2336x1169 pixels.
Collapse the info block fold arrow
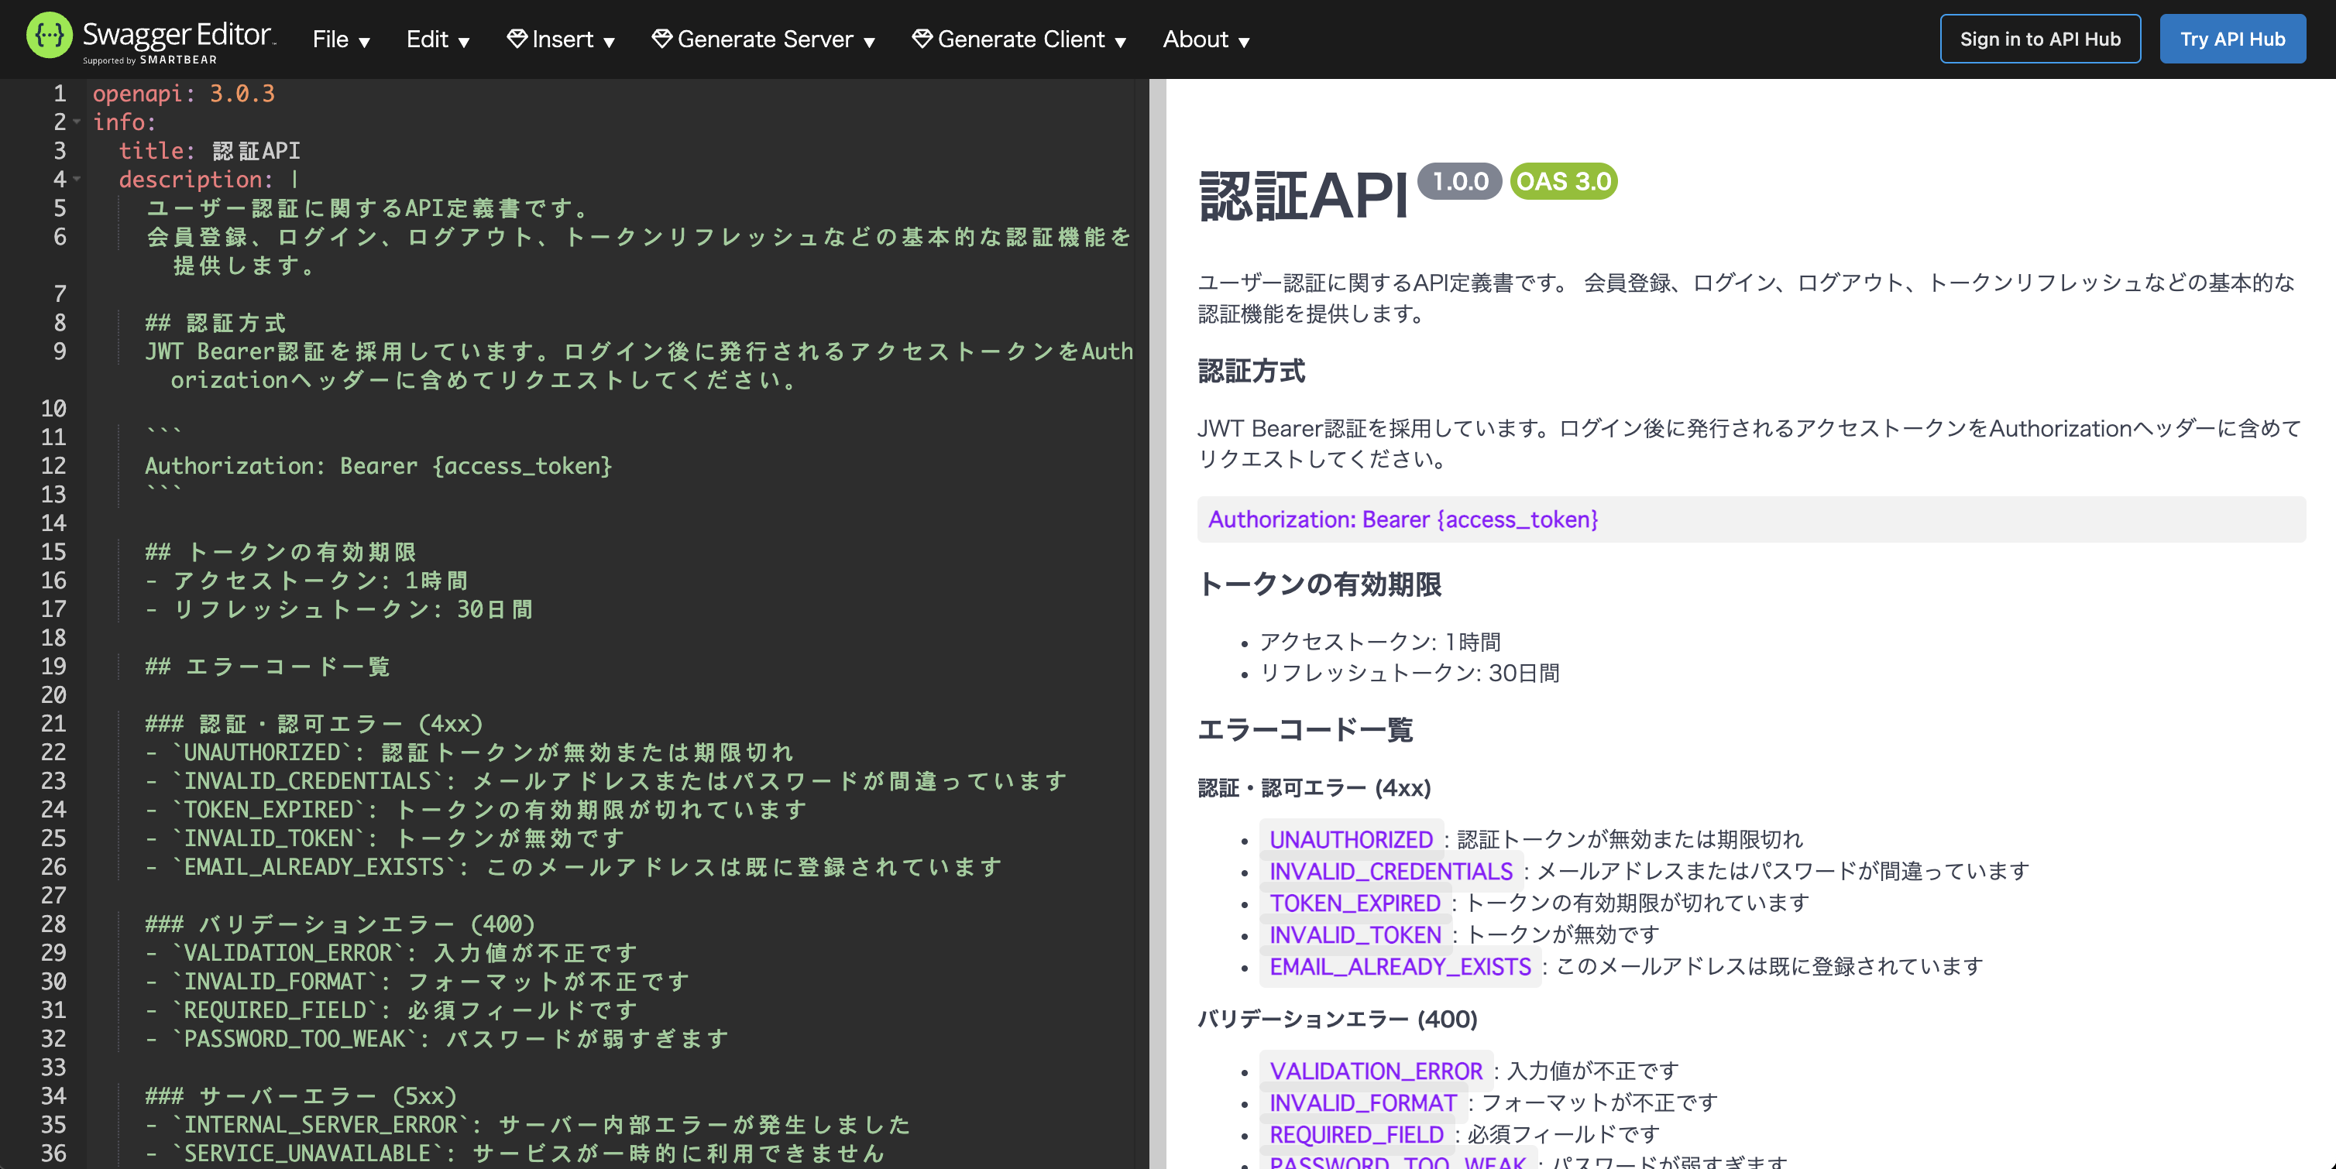click(x=77, y=122)
